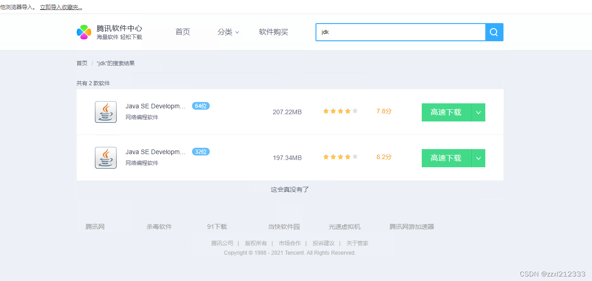Click the 首页 breadcrumb link
592x281 pixels.
(82, 63)
